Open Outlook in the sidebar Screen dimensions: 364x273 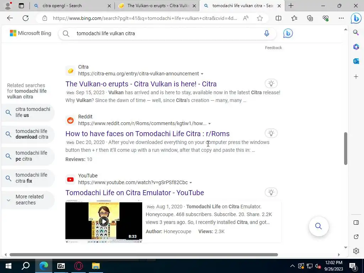pyautogui.click(x=356, y=61)
